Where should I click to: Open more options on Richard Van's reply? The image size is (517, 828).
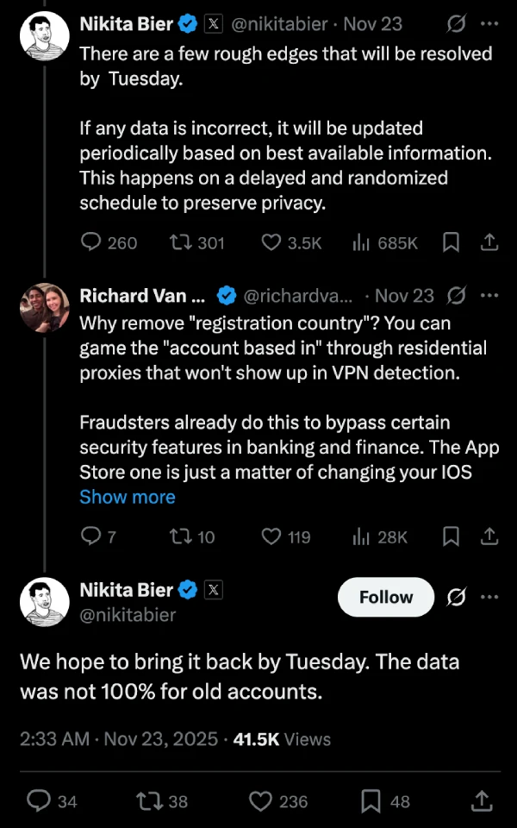point(489,296)
